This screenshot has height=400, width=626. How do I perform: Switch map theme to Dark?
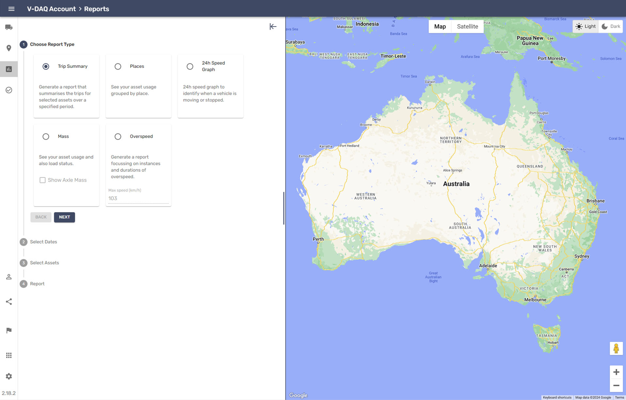611,26
